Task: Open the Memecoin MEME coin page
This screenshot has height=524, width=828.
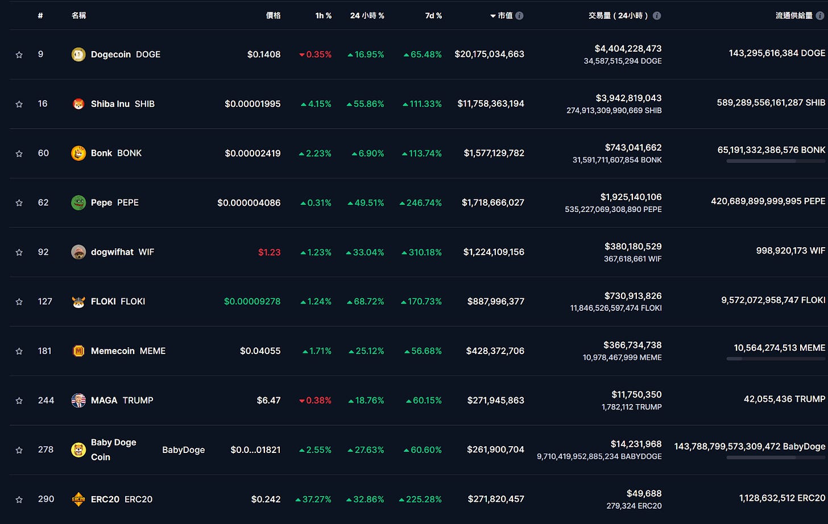Action: pyautogui.click(x=129, y=351)
